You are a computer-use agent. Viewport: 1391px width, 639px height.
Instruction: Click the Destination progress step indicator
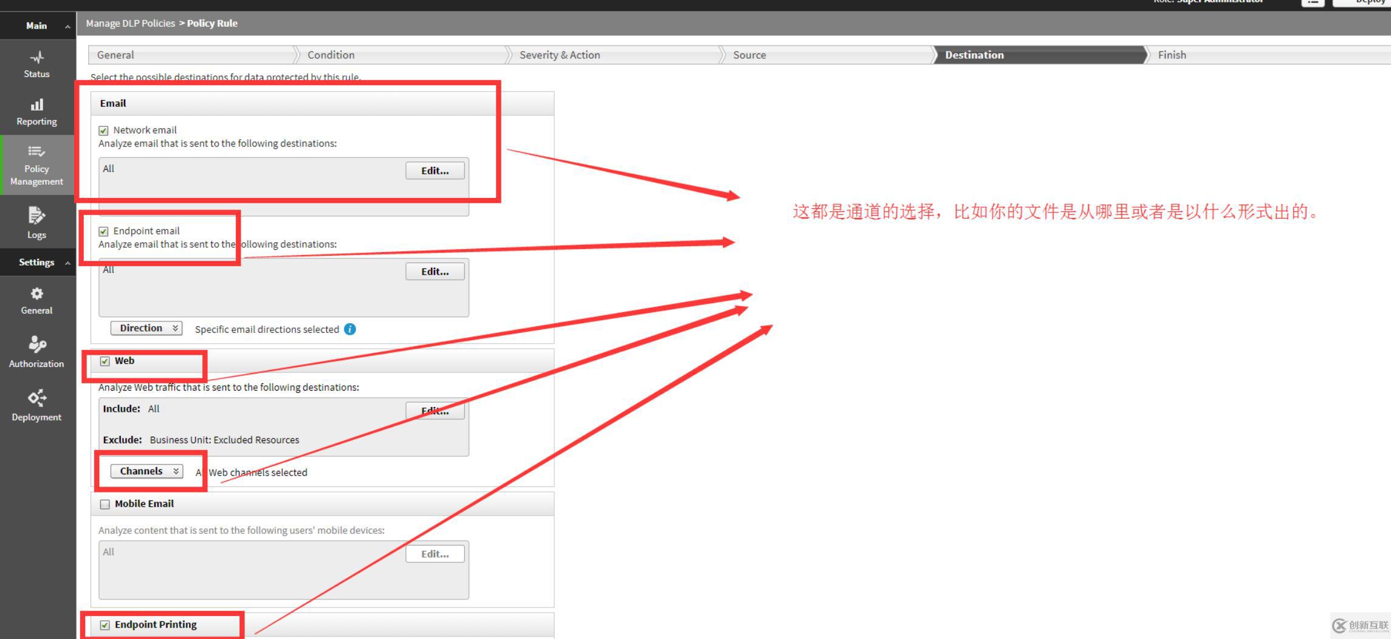pyautogui.click(x=974, y=55)
